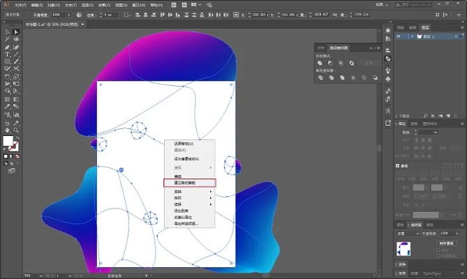Click Intersect shape mode in Pathfinder

tap(341, 63)
